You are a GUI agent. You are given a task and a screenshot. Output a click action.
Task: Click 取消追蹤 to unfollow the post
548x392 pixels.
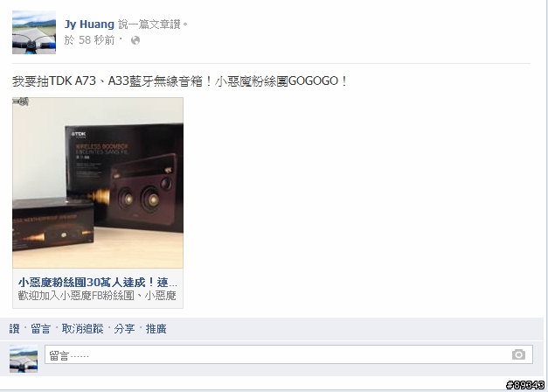tap(82, 329)
